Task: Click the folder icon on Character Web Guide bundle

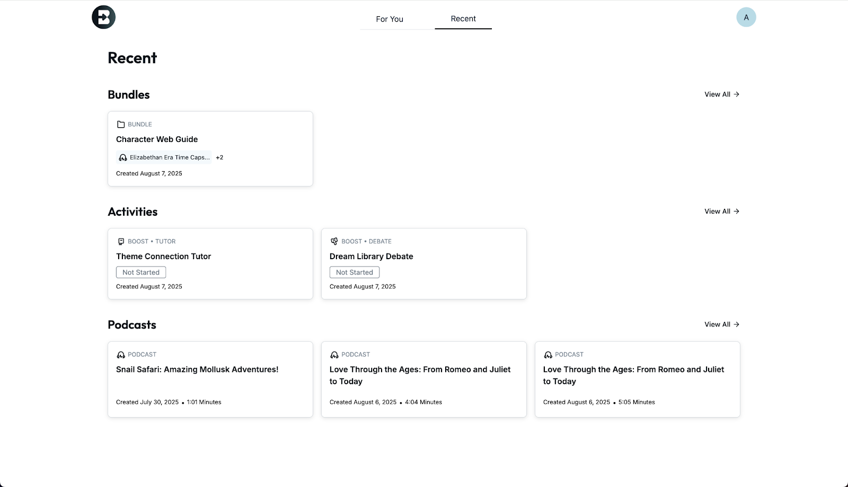Action: pyautogui.click(x=121, y=125)
